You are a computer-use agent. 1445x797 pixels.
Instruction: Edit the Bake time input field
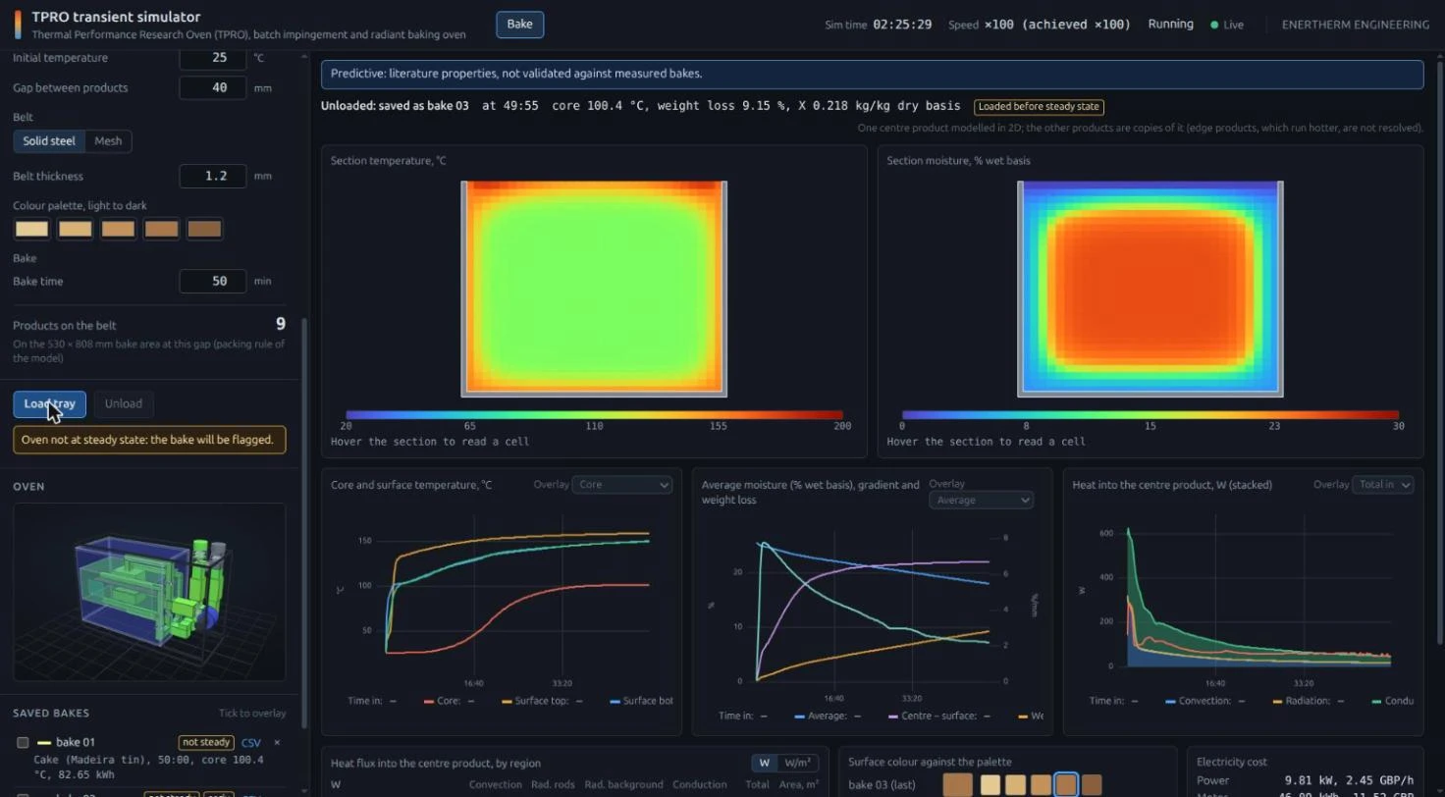tap(213, 282)
